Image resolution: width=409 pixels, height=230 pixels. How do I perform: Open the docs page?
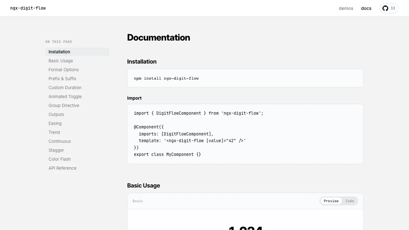366,8
